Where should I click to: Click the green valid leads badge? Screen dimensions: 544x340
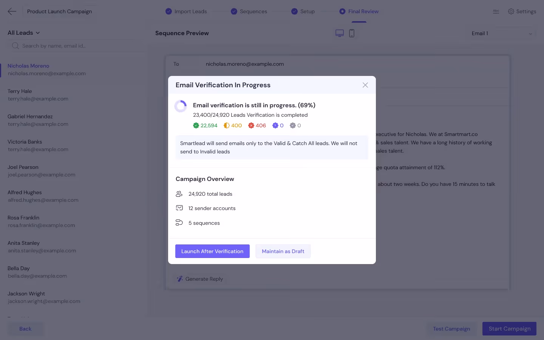coord(205,125)
